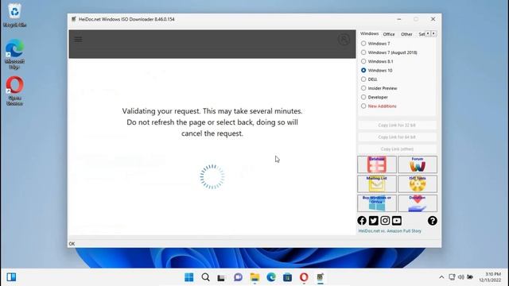
Task: Open Buy Windows or Office tile
Action: click(x=377, y=203)
